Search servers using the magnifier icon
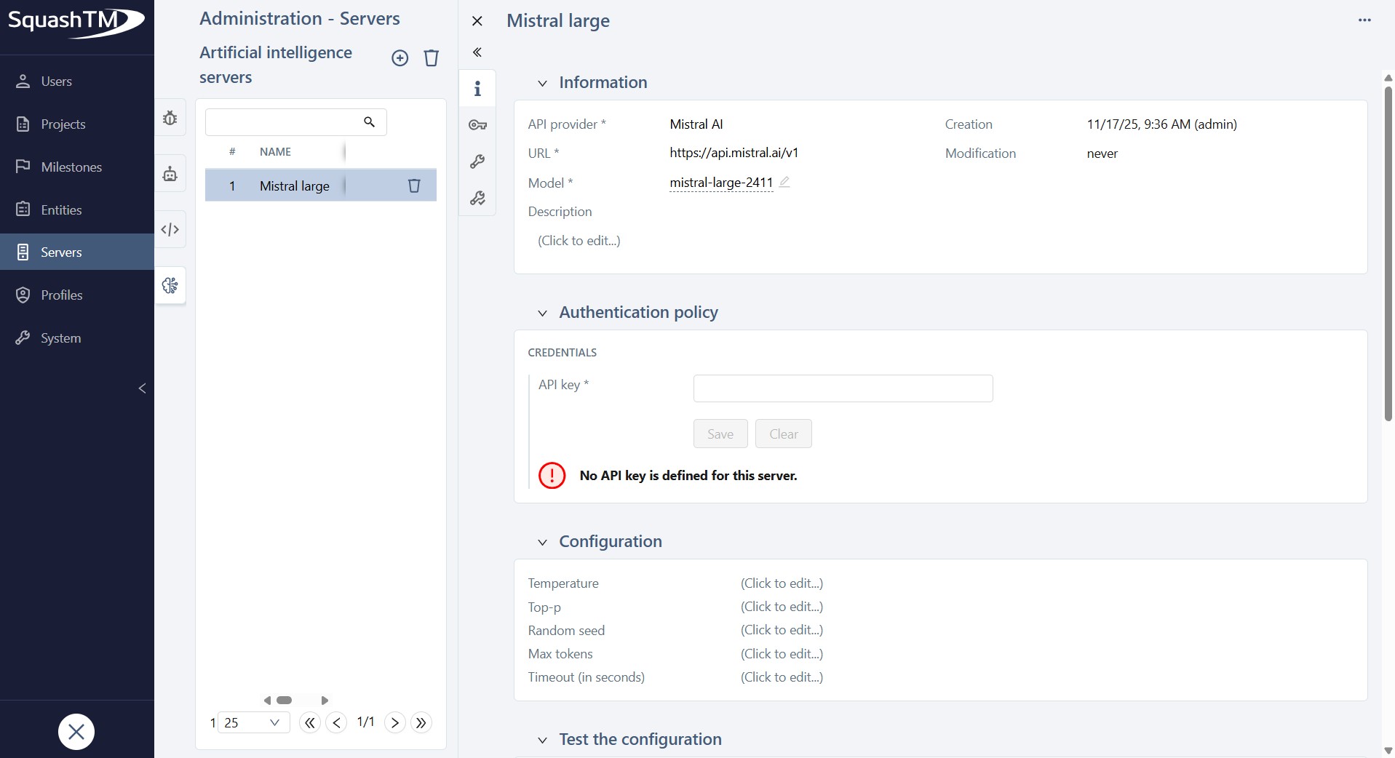Image resolution: width=1395 pixels, height=758 pixels. [x=369, y=122]
